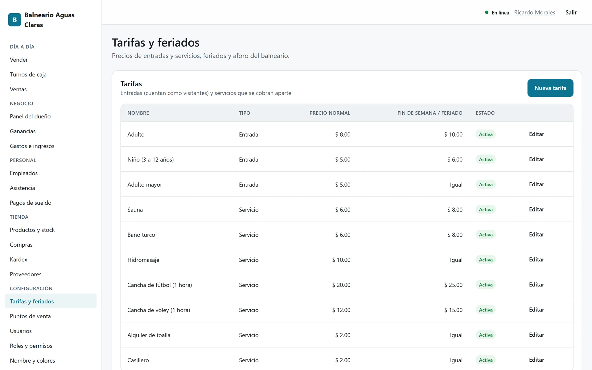Select Tarifas y feriados menu item
Viewport: 592px width, 370px height.
click(51, 301)
